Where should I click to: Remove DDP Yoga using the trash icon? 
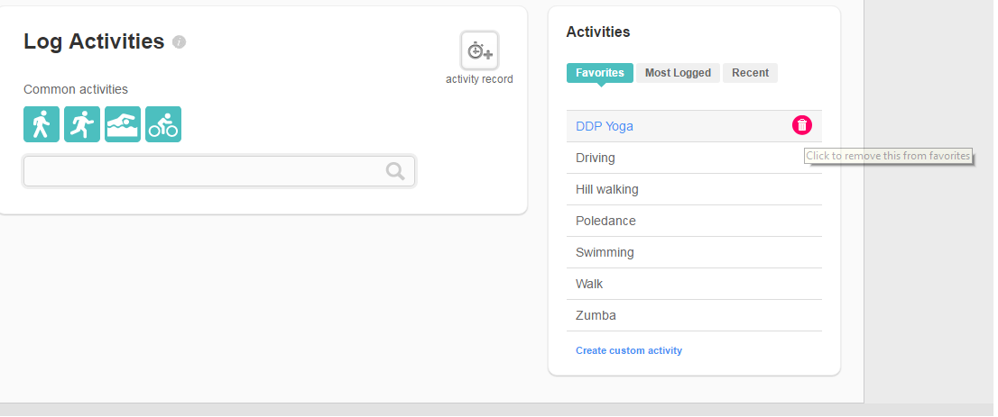(802, 125)
